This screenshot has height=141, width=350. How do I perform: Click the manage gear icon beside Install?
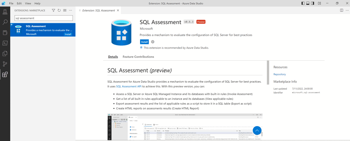[153, 42]
